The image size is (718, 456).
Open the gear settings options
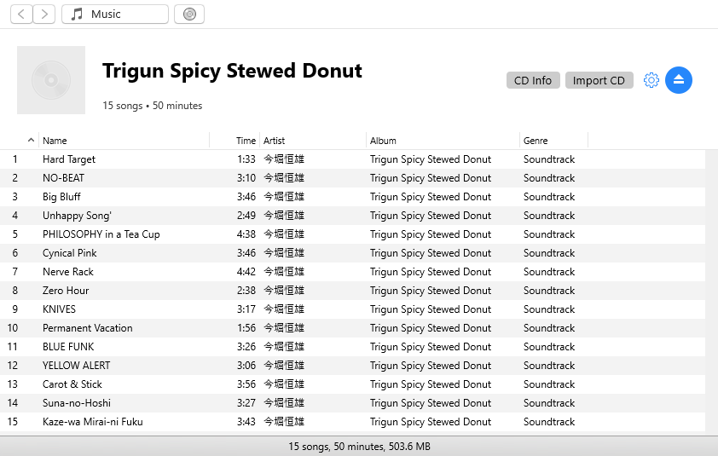pyautogui.click(x=651, y=80)
